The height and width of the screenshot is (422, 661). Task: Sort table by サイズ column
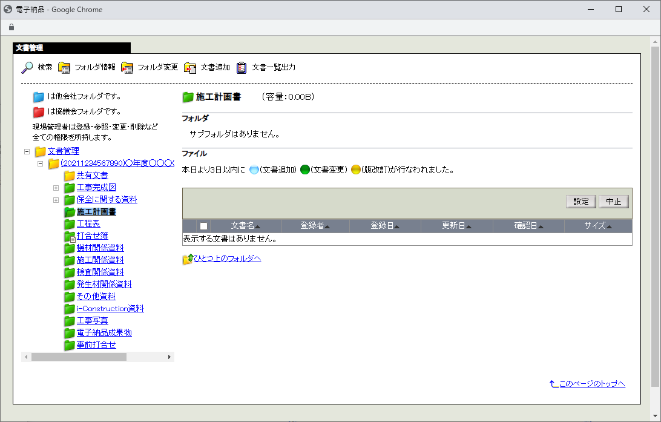[598, 226]
